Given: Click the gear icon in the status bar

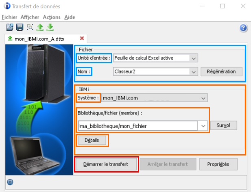Looking at the screenshot, I should click(x=10, y=182).
